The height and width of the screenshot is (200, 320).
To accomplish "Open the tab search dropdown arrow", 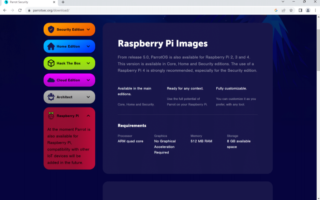I will (x=283, y=2).
